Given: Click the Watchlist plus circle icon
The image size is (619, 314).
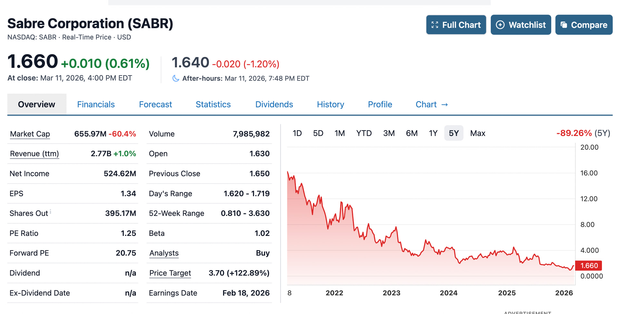Looking at the screenshot, I should coord(500,25).
